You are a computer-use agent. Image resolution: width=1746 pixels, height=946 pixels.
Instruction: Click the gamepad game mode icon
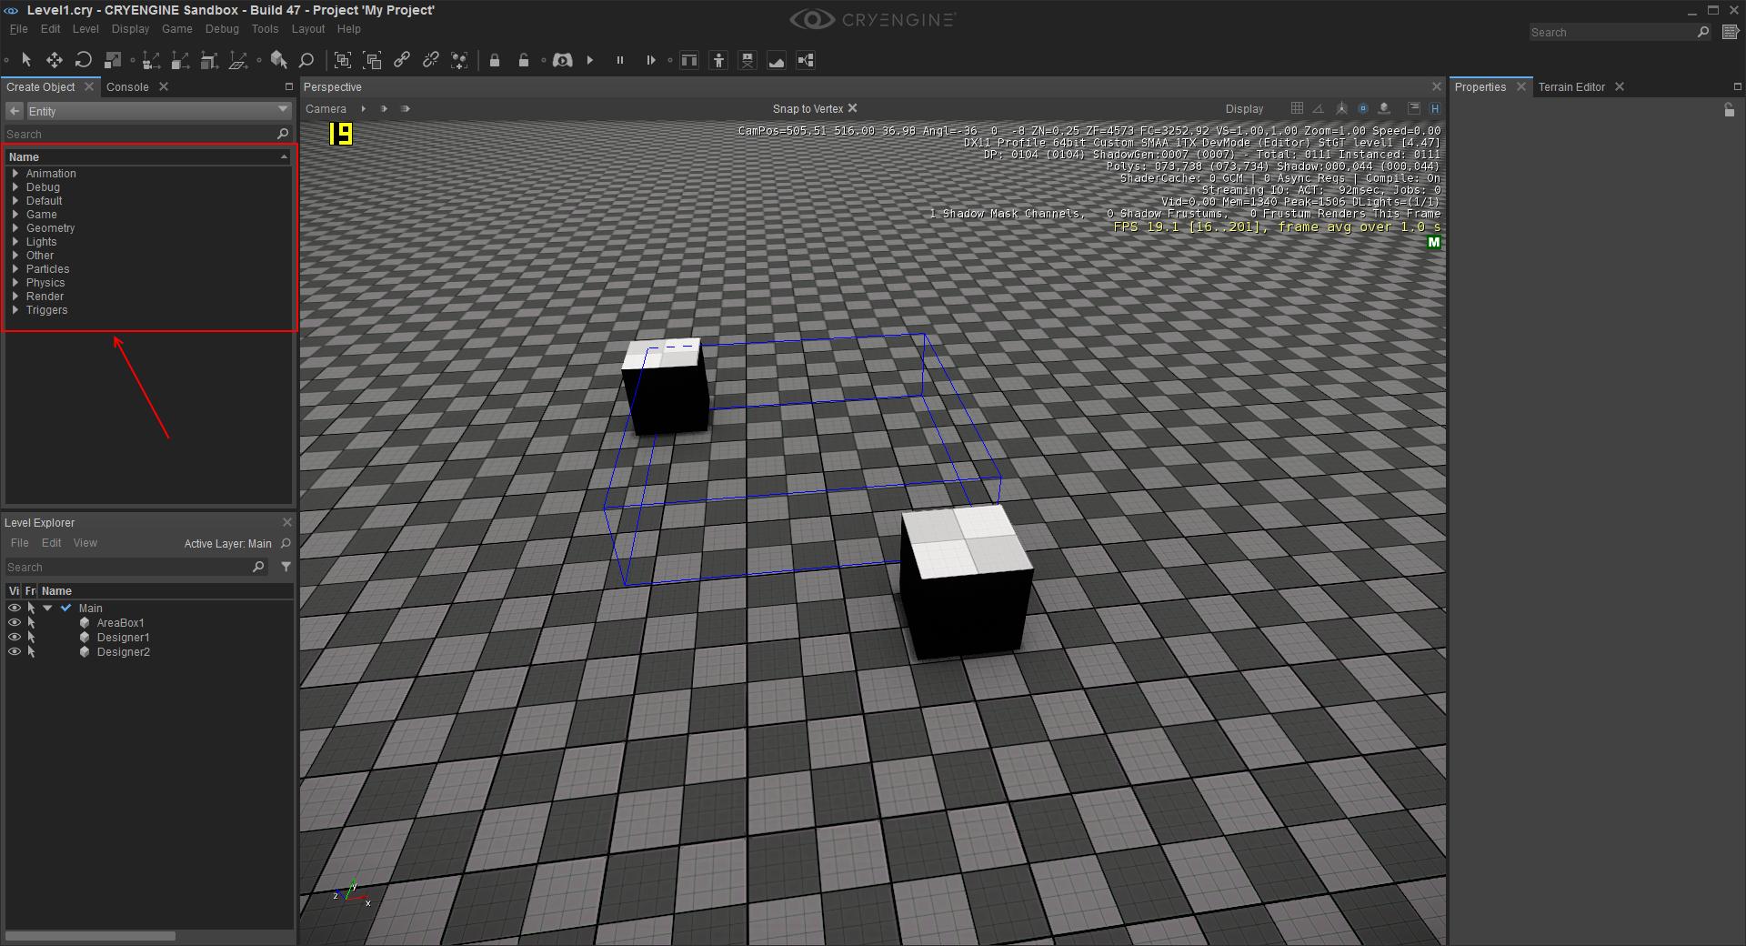pyautogui.click(x=563, y=60)
